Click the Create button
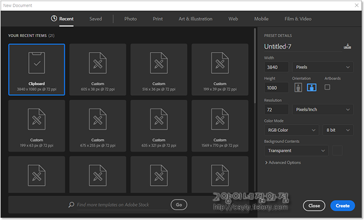364x220 pixels. click(x=343, y=206)
